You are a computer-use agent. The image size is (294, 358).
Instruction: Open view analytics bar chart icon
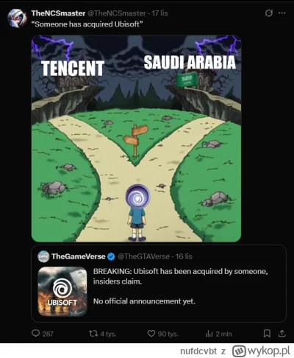coord(209,334)
